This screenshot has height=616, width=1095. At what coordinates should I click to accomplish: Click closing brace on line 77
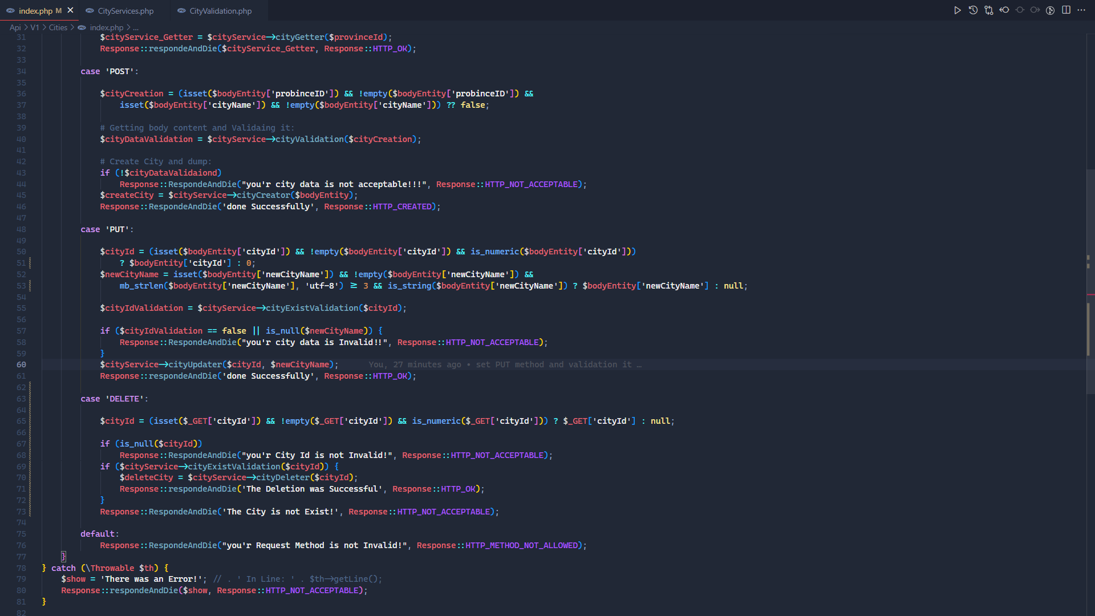pyautogui.click(x=63, y=556)
